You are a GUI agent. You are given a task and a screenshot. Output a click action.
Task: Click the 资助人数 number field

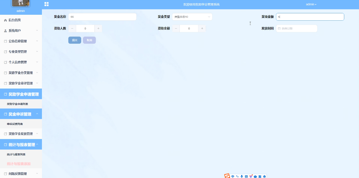pyautogui.click(x=85, y=28)
